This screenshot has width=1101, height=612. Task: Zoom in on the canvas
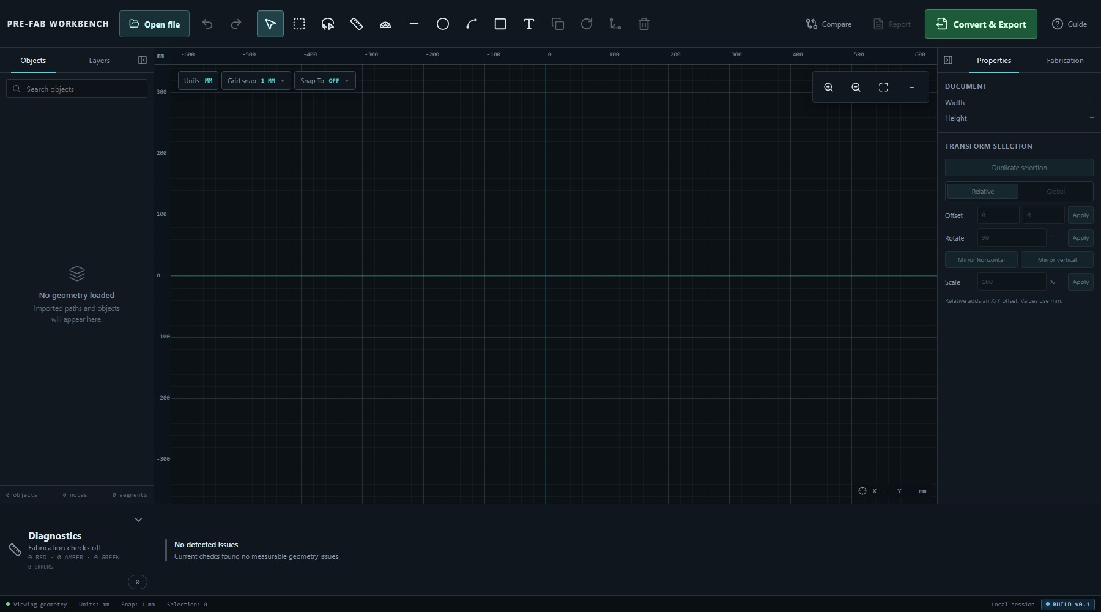(829, 88)
